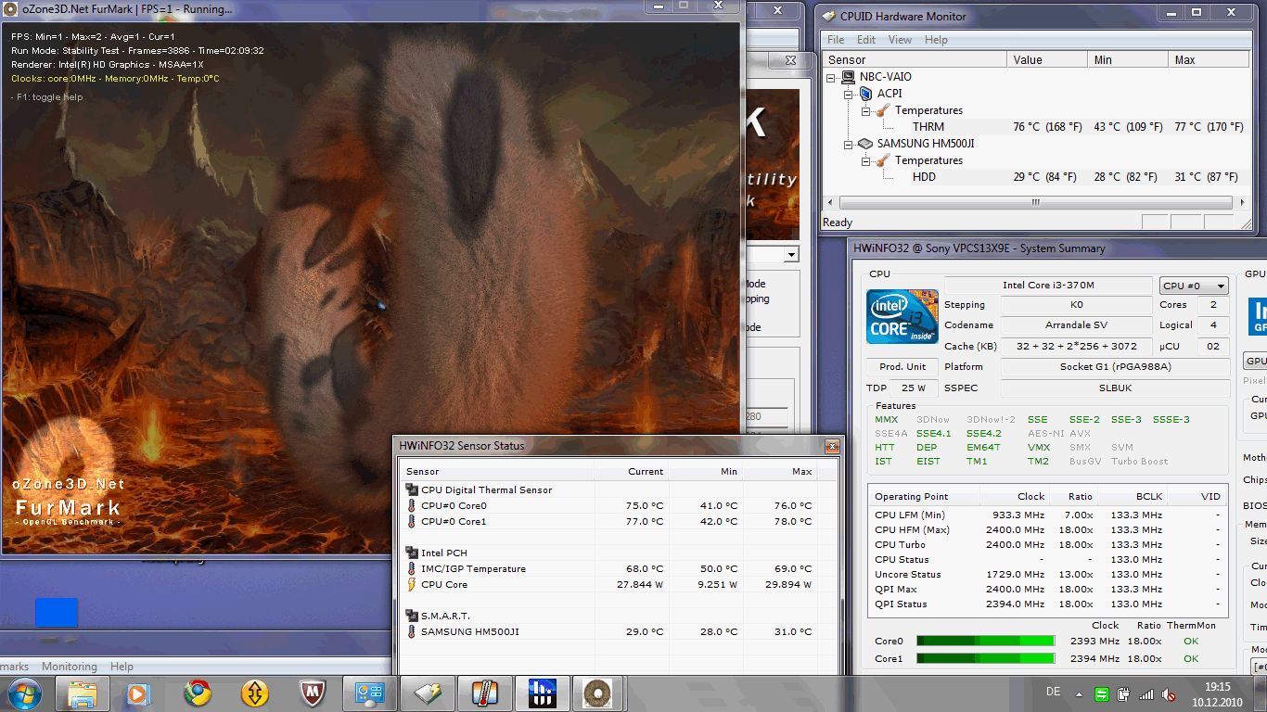Open the power plug battery tray icon
The height and width of the screenshot is (712, 1267).
click(x=1124, y=693)
